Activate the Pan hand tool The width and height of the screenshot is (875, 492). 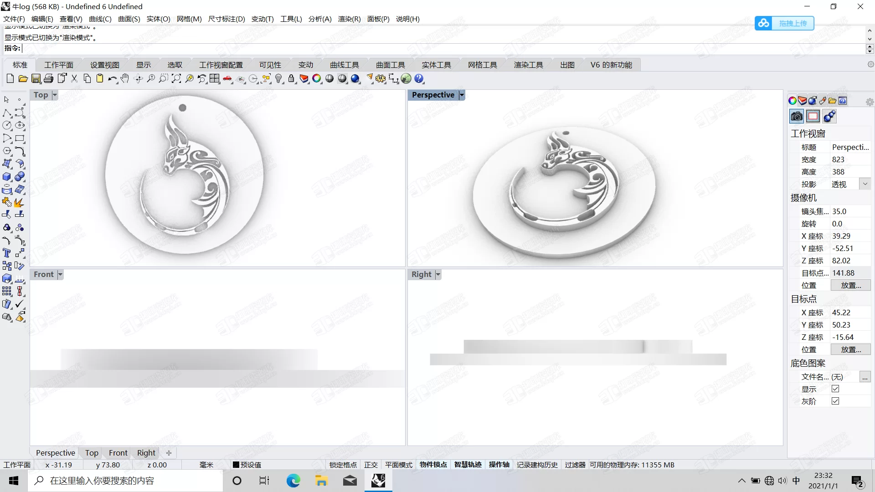(x=125, y=79)
